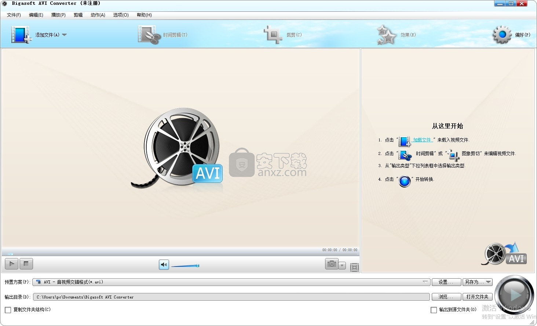Take a snapshot with camera icon
537x326 pixels.
[332, 264]
